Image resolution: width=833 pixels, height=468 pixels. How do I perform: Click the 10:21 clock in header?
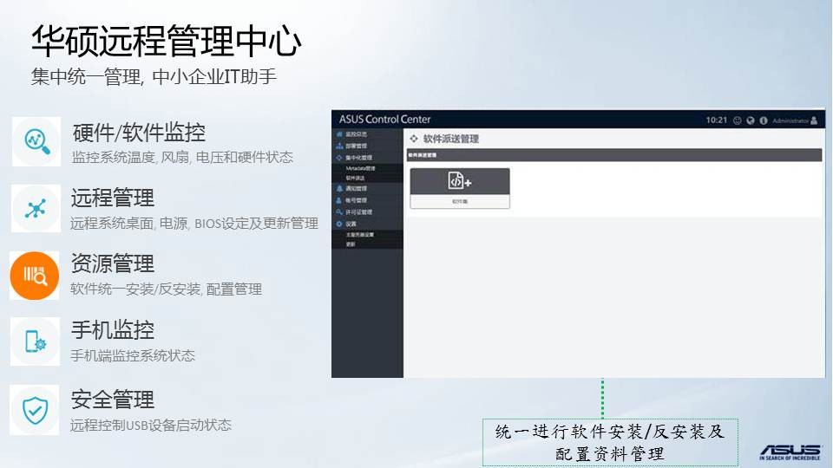[716, 120]
